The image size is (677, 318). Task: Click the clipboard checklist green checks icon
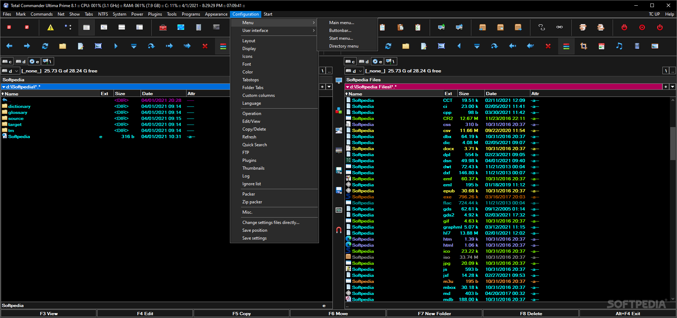pyautogui.click(x=418, y=27)
